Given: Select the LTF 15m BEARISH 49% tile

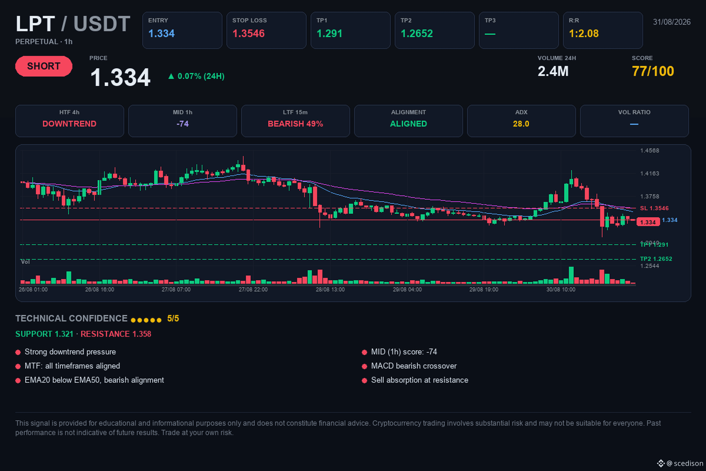Looking at the screenshot, I should 295,121.
